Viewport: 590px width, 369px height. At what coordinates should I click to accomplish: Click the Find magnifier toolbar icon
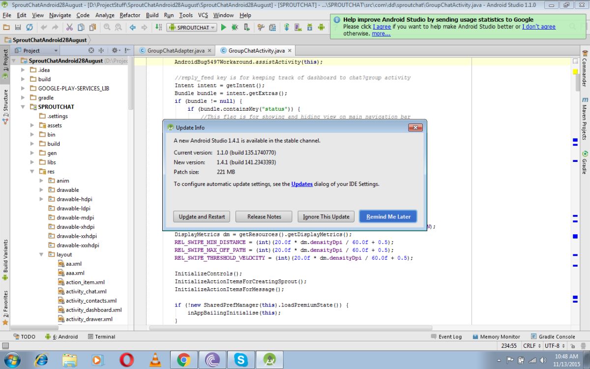[x=107, y=28]
